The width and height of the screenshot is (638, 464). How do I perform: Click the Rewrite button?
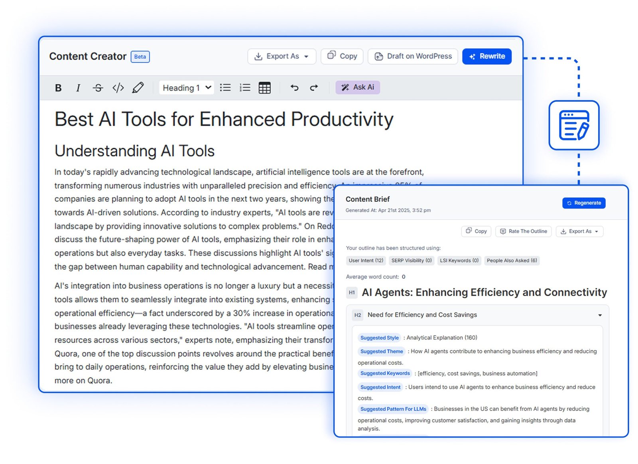pos(486,56)
